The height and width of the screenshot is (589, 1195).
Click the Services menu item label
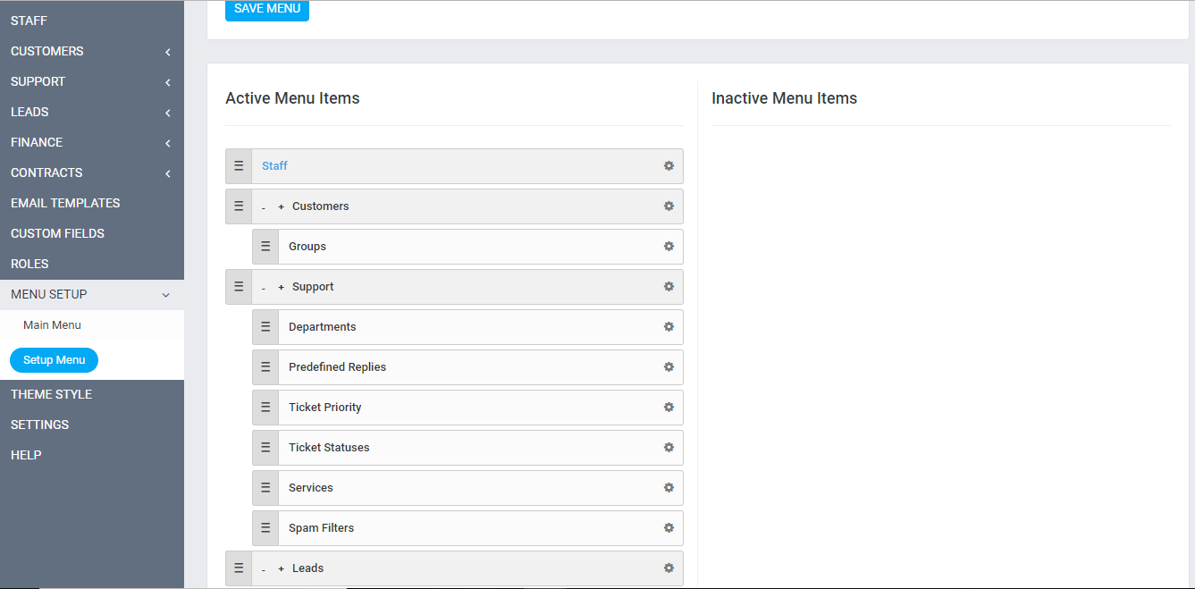click(311, 488)
